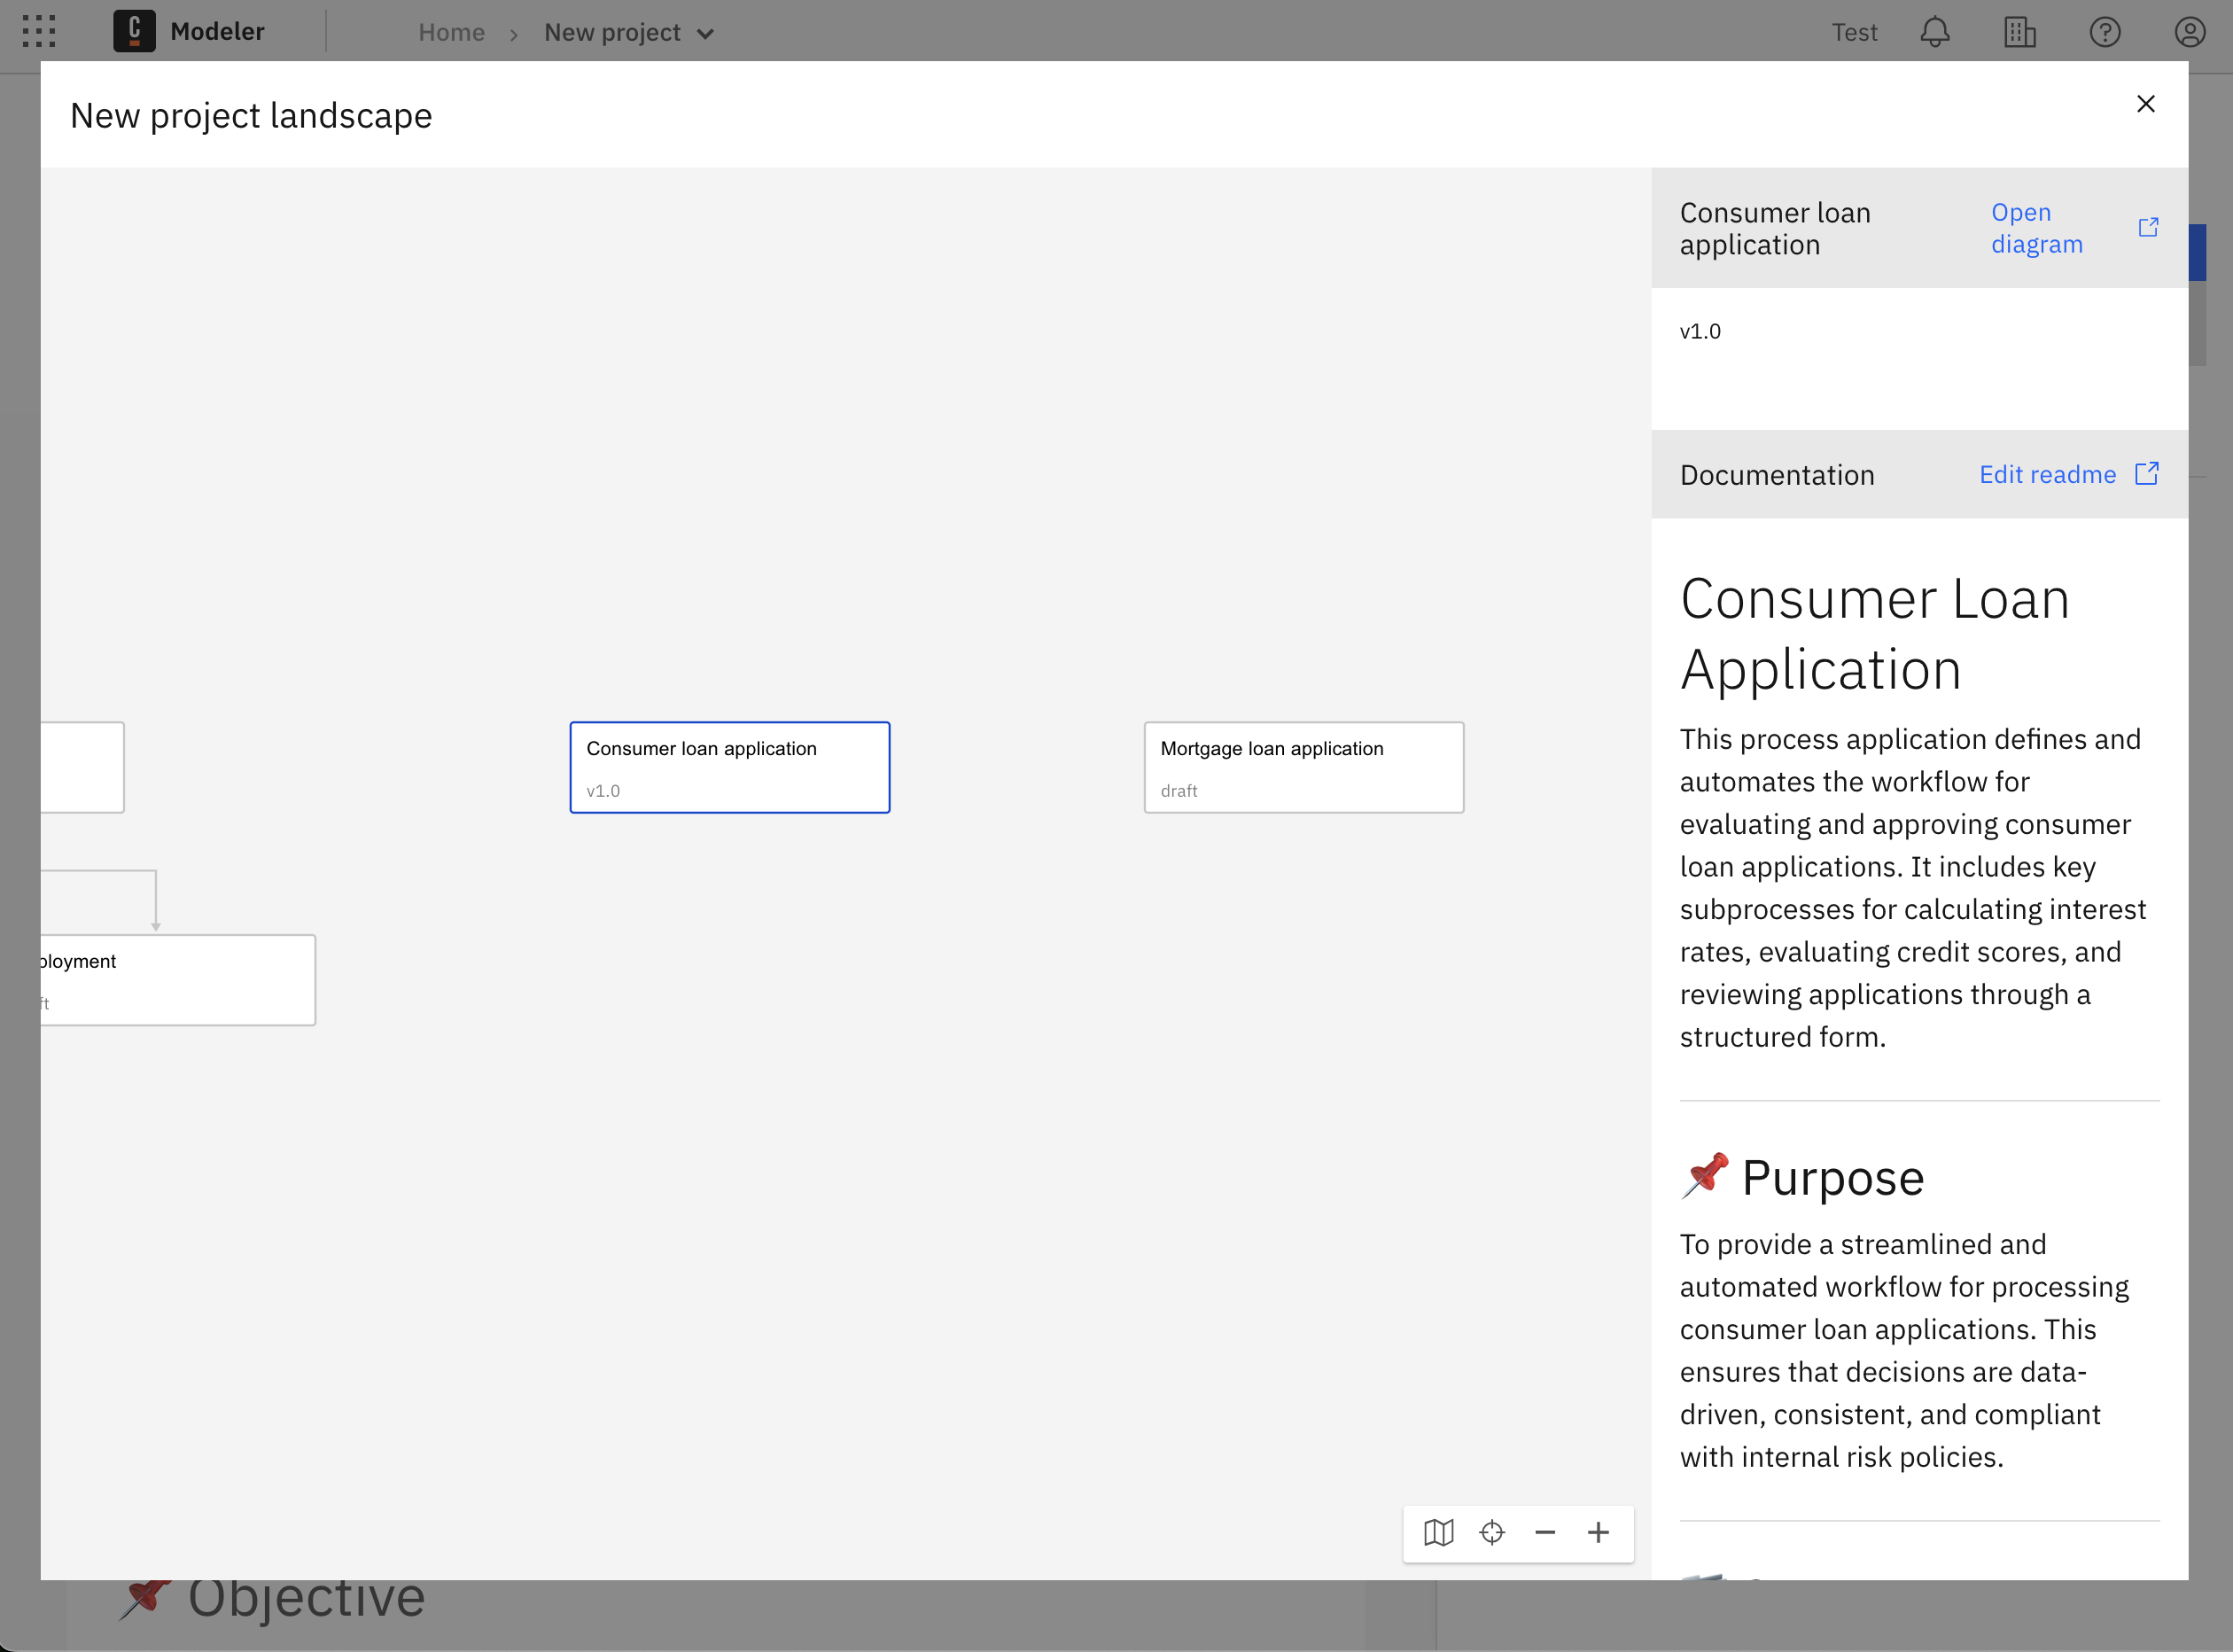Fit diagram to viewport with crosshair icon
Viewport: 2233px width, 1652px height.
coord(1491,1532)
